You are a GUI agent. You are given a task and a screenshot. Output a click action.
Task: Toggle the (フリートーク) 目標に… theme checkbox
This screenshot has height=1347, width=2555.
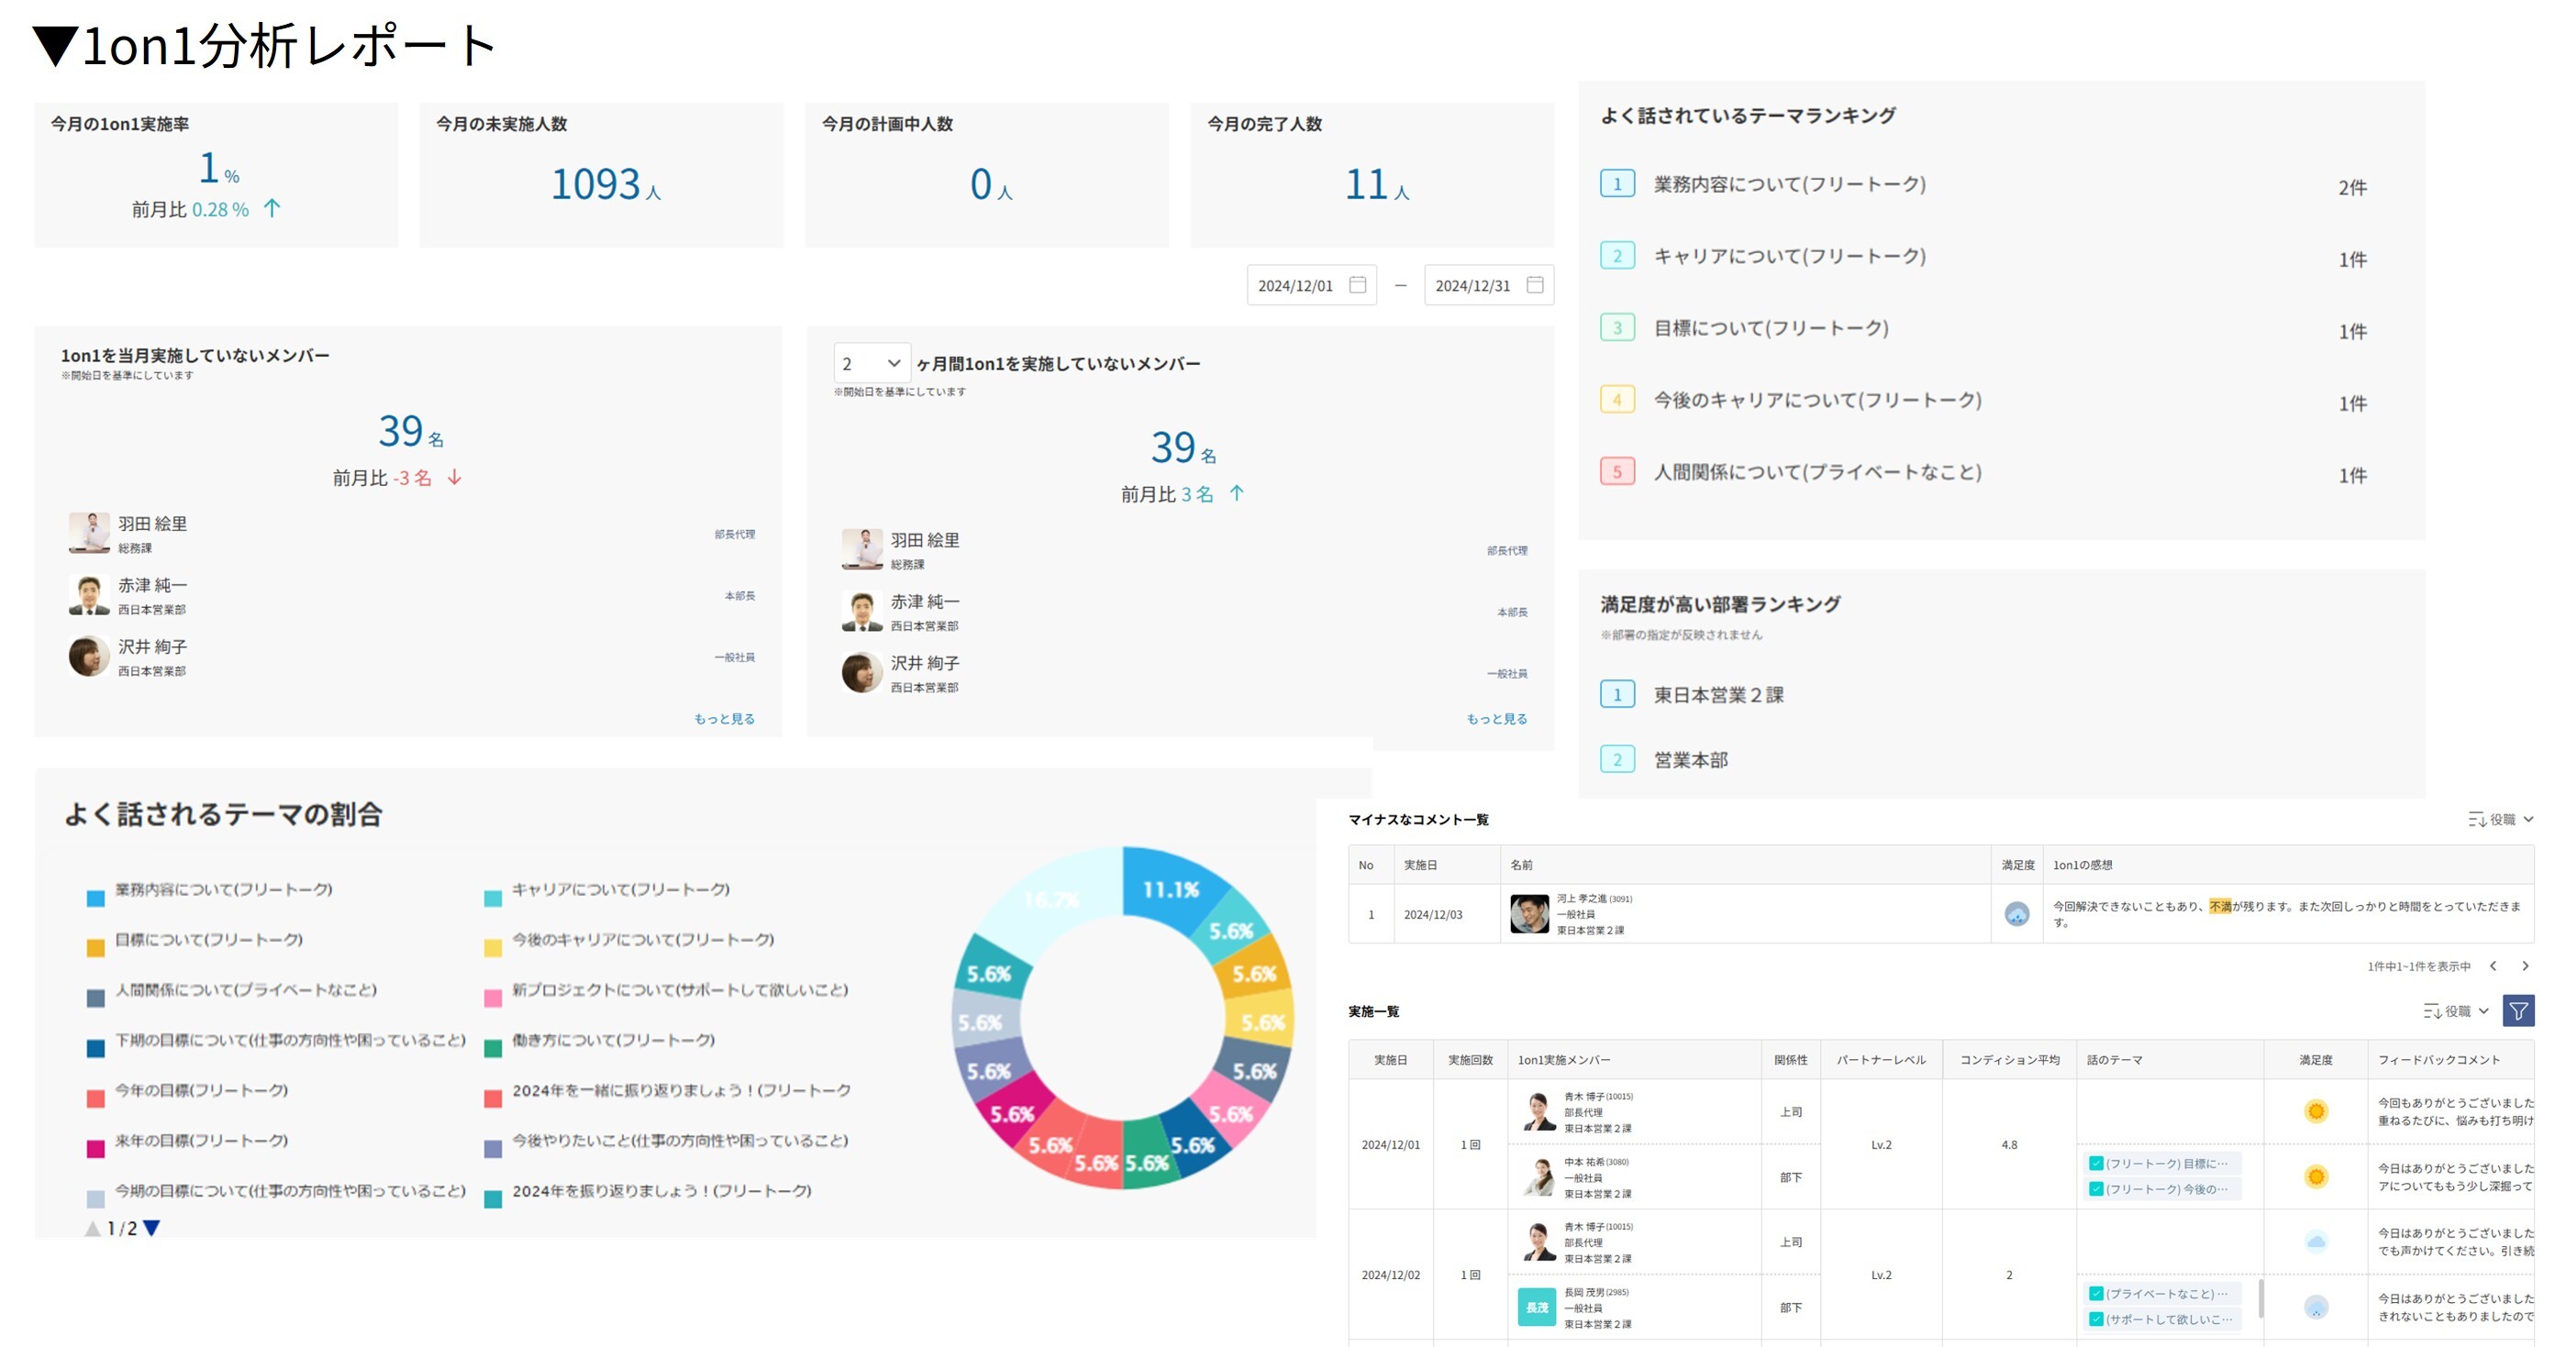coord(2095,1164)
